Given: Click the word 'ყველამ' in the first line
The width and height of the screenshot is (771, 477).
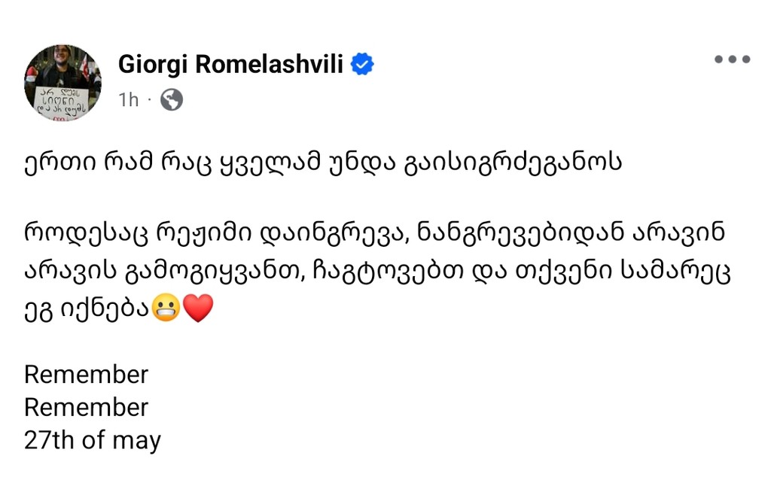Looking at the screenshot, I should point(270,163).
